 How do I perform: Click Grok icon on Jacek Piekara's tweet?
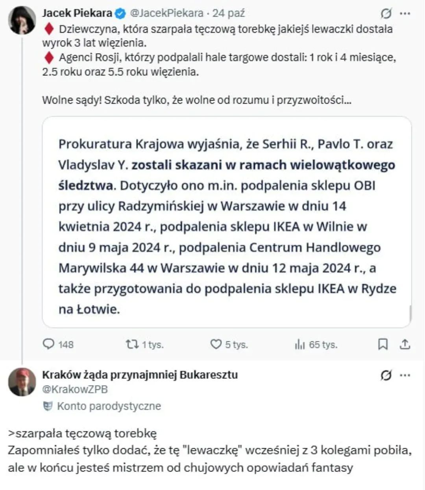[386, 14]
